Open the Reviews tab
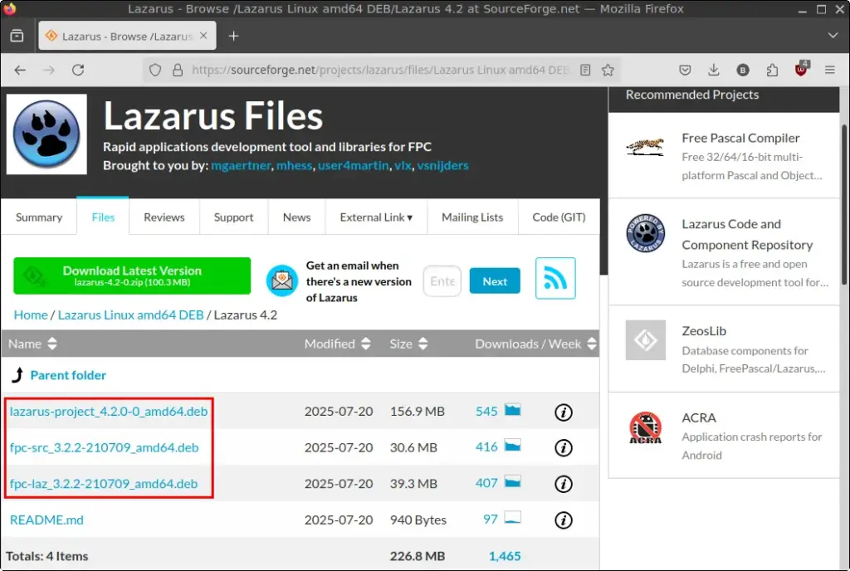Image resolution: width=850 pixels, height=571 pixels. 164,217
